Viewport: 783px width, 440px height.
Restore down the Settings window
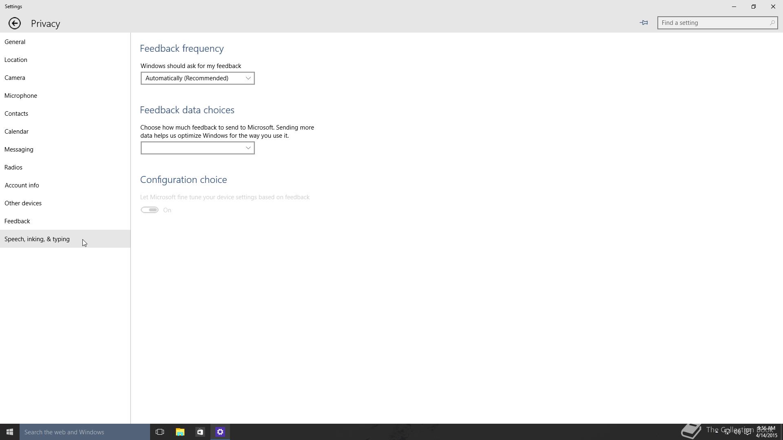pyautogui.click(x=753, y=7)
